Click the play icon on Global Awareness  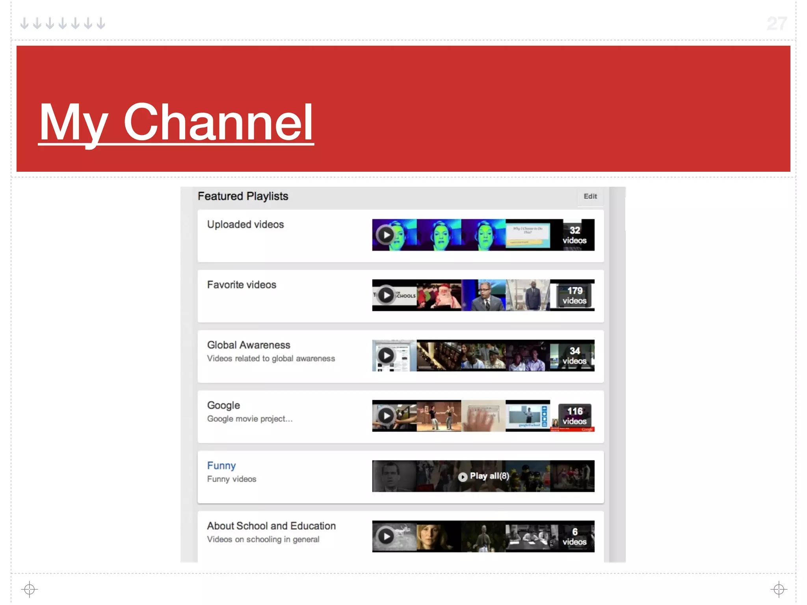tap(386, 356)
